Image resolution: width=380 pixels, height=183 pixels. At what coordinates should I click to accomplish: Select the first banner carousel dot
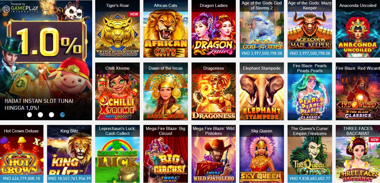point(29,114)
